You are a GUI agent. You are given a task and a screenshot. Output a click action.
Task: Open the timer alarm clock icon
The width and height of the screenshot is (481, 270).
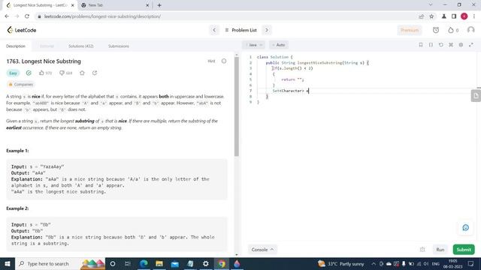pos(436,30)
